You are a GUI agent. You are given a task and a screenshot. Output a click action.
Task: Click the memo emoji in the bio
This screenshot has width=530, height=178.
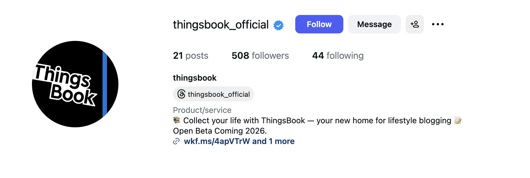click(x=458, y=120)
